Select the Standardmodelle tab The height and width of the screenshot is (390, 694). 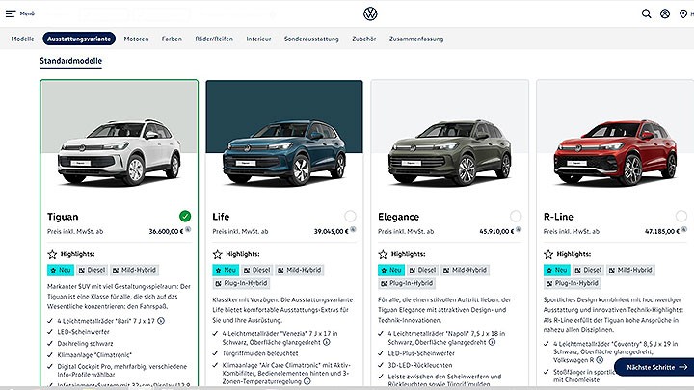70,61
